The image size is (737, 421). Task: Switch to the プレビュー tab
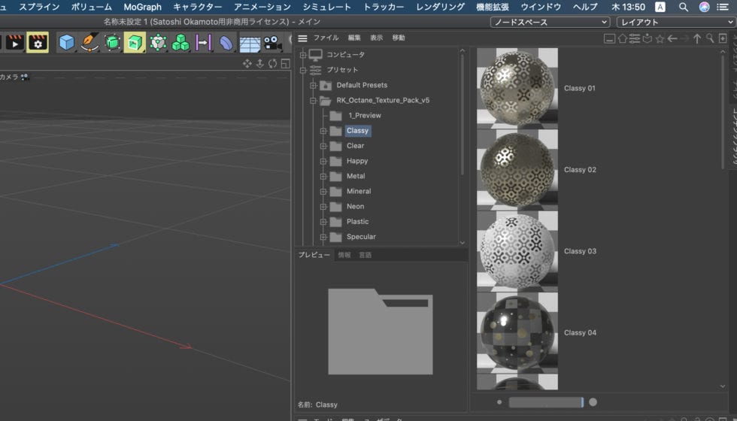[x=314, y=255]
